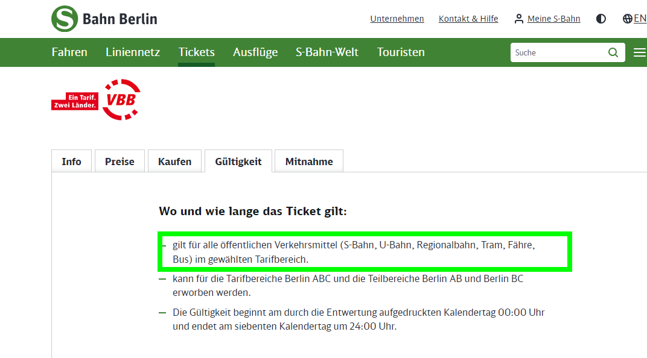Open the S-Bahn-Welt menu
This screenshot has width=647, height=358.
pyautogui.click(x=327, y=52)
